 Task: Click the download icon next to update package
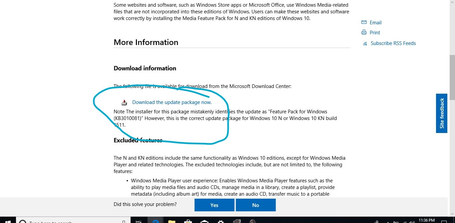(124, 102)
